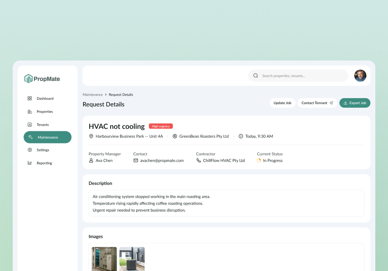The width and height of the screenshot is (388, 271).
Task: Click GreenBean Roasters Pty Ltd text
Action: pyautogui.click(x=204, y=136)
